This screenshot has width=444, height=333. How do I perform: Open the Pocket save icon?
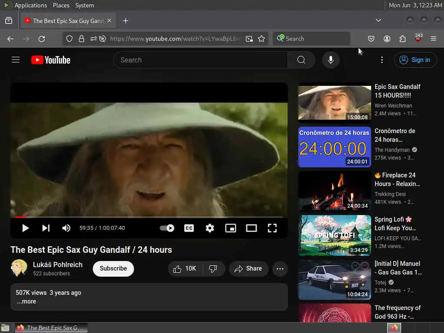pyautogui.click(x=371, y=39)
